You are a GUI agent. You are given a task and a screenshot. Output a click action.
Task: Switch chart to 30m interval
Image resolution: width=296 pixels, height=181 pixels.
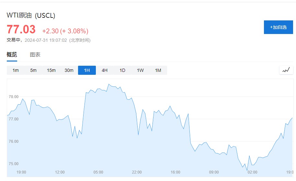click(69, 70)
